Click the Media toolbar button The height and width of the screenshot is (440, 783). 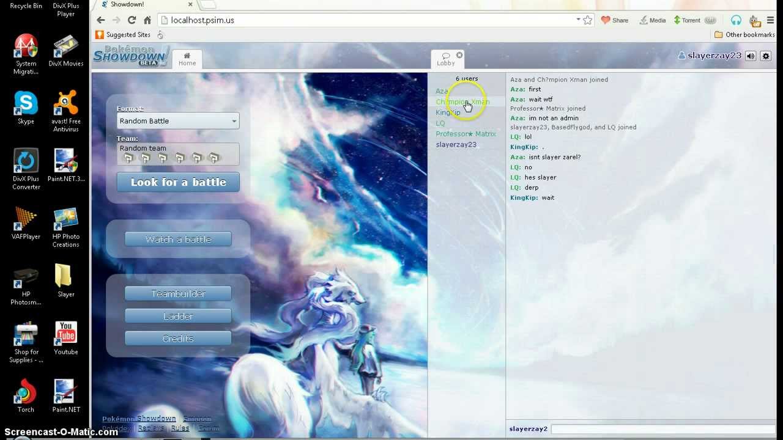click(x=652, y=20)
